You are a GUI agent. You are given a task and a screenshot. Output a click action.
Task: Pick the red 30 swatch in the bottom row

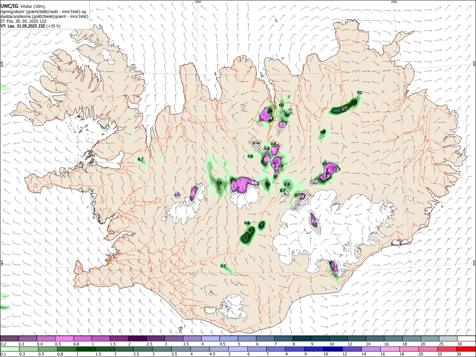(466, 349)
